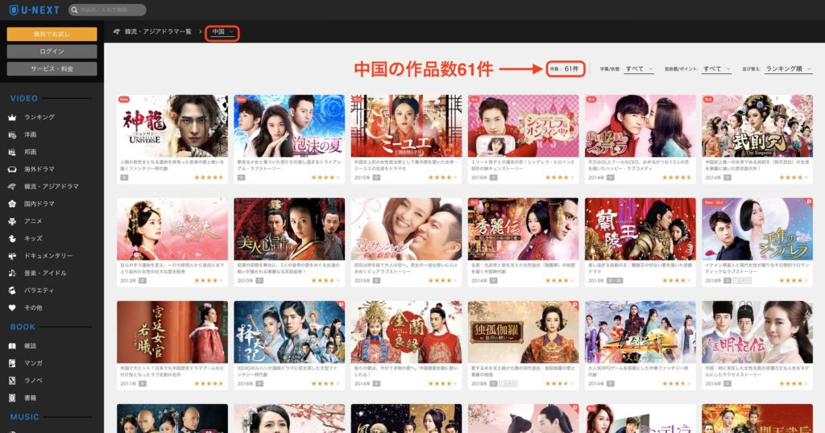Screen dimensions: 825x433
Task: Open the ミーユエ drama thumbnail
Action: 406,126
